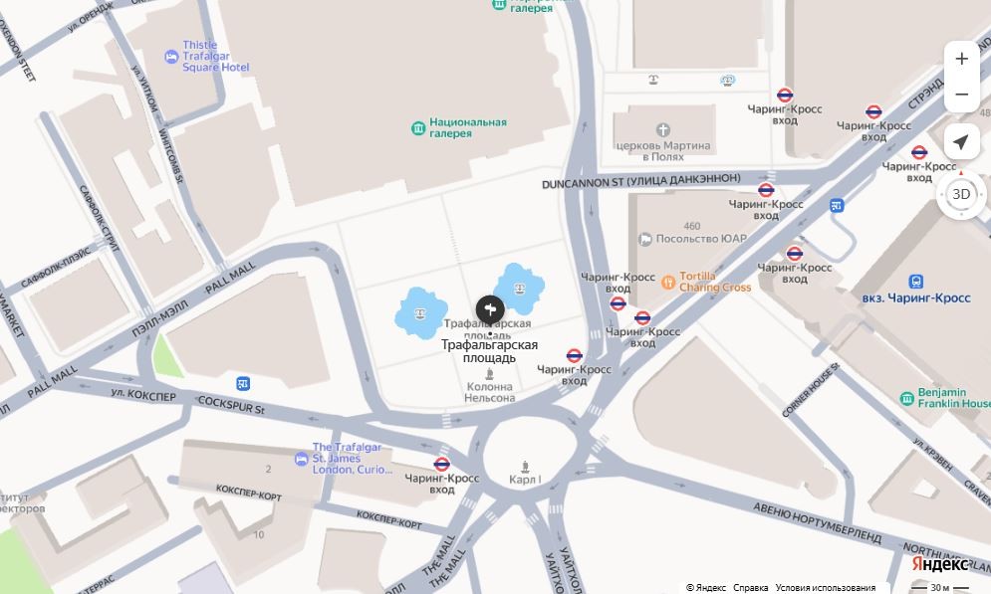
Task: Open the Условия использования link
Action: 826,588
